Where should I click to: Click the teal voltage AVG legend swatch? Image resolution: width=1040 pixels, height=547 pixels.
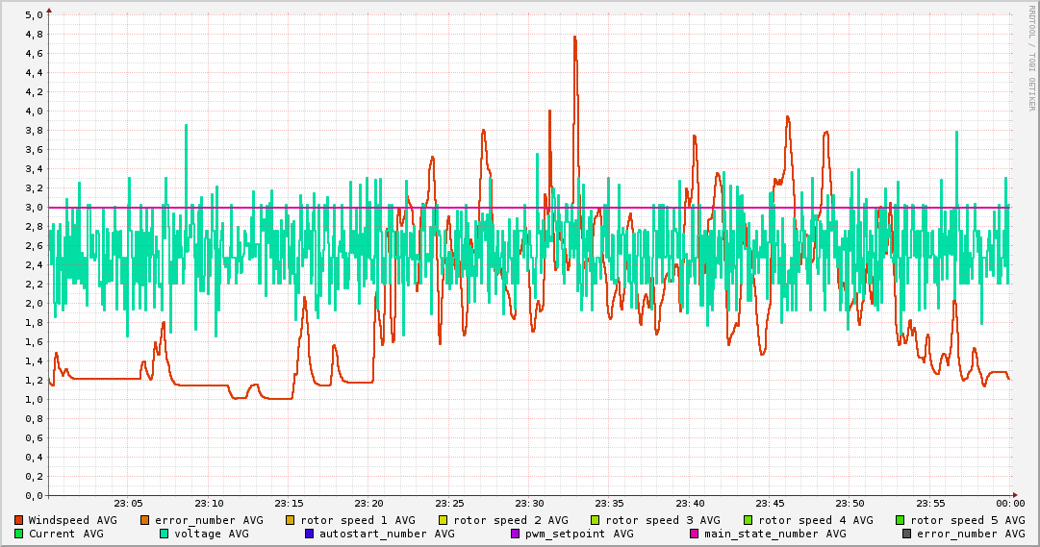(x=164, y=534)
